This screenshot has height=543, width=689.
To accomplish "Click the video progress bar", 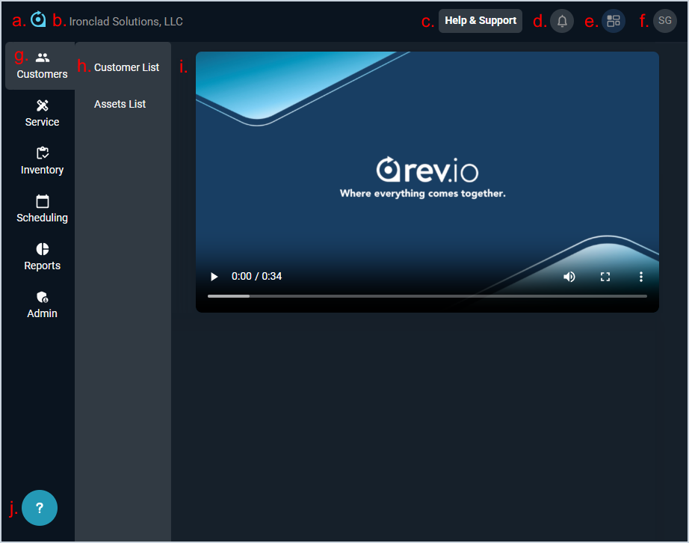I will (x=427, y=296).
